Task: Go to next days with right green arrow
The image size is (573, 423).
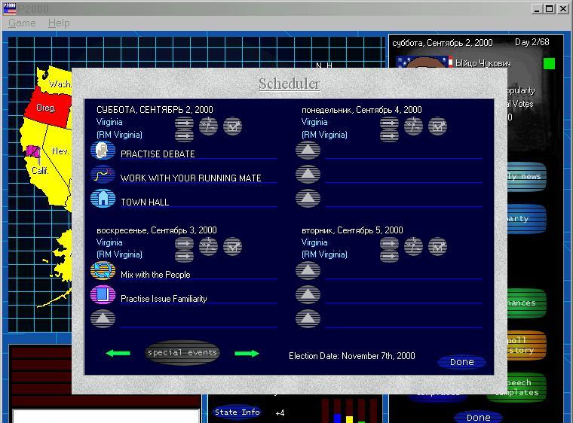Action: point(247,353)
